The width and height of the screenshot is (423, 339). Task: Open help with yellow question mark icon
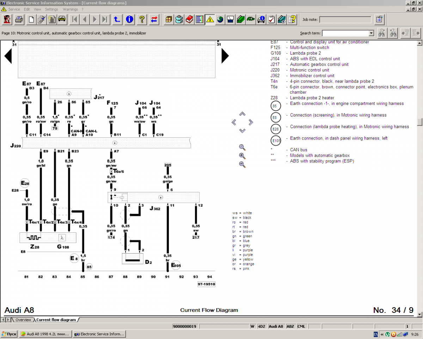(x=142, y=19)
